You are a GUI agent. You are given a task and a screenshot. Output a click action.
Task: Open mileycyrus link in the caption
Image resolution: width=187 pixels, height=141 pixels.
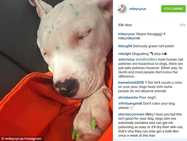pyautogui.click(x=126, y=34)
